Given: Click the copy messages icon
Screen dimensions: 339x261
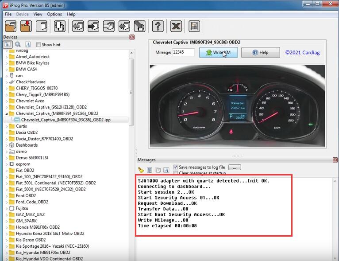Looking at the screenshot, I should click(x=158, y=170).
